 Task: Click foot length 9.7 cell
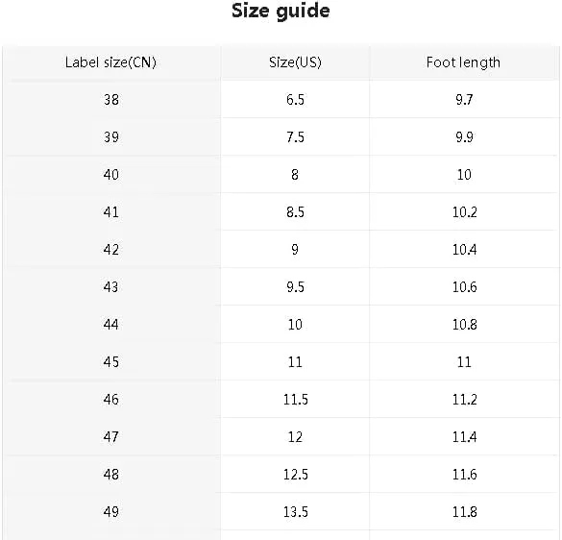point(464,100)
